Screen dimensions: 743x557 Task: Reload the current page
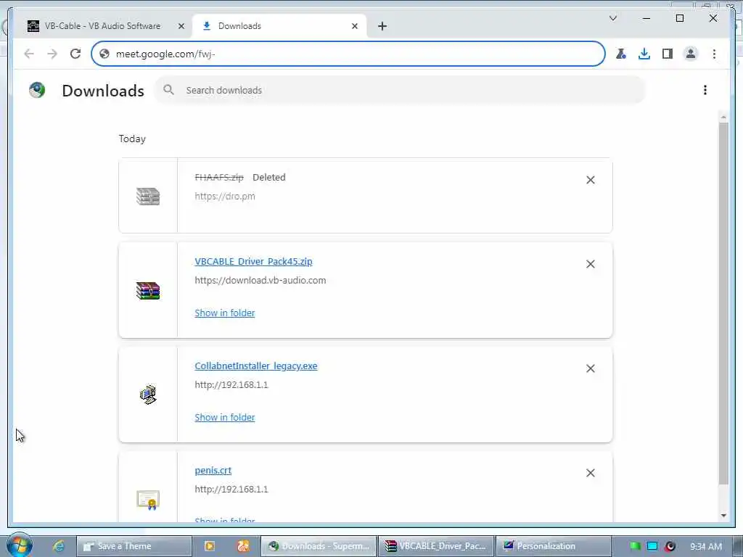[75, 54]
